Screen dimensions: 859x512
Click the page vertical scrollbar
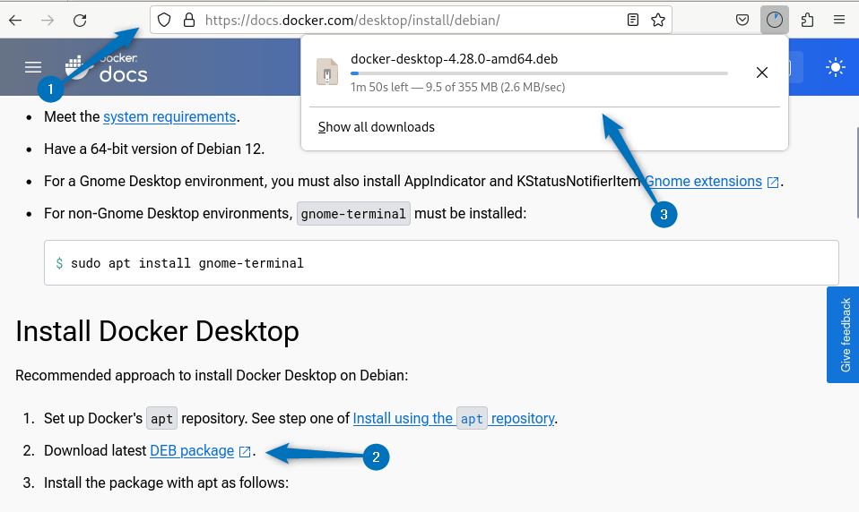(857, 173)
